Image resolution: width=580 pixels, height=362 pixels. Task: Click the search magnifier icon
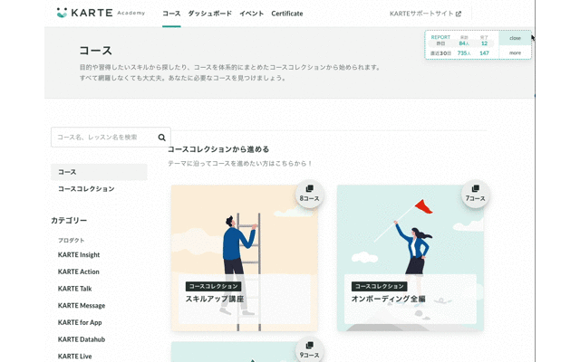[x=161, y=138]
